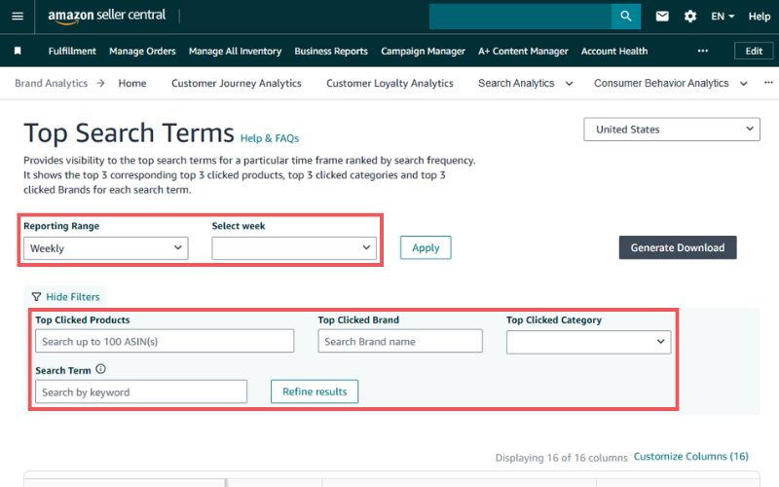Open the Select week dropdown
The image size is (779, 487).
294,248
